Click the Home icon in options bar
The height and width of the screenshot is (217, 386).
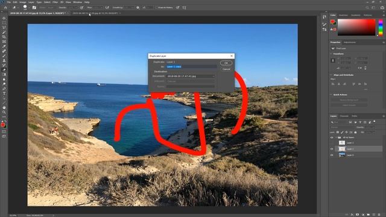pyautogui.click(x=5, y=8)
